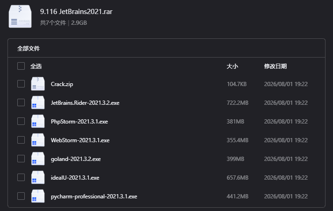Click the 104.7KB size value
Image resolution: width=333 pixels, height=211 pixels.
click(x=237, y=84)
